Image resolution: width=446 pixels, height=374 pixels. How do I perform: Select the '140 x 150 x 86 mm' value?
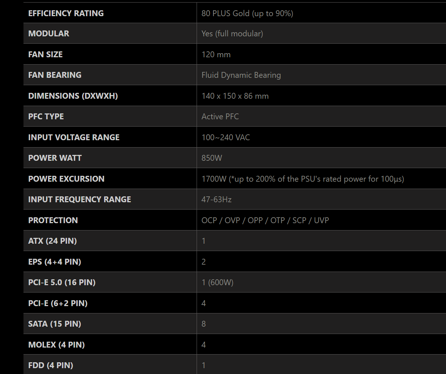[x=235, y=96]
